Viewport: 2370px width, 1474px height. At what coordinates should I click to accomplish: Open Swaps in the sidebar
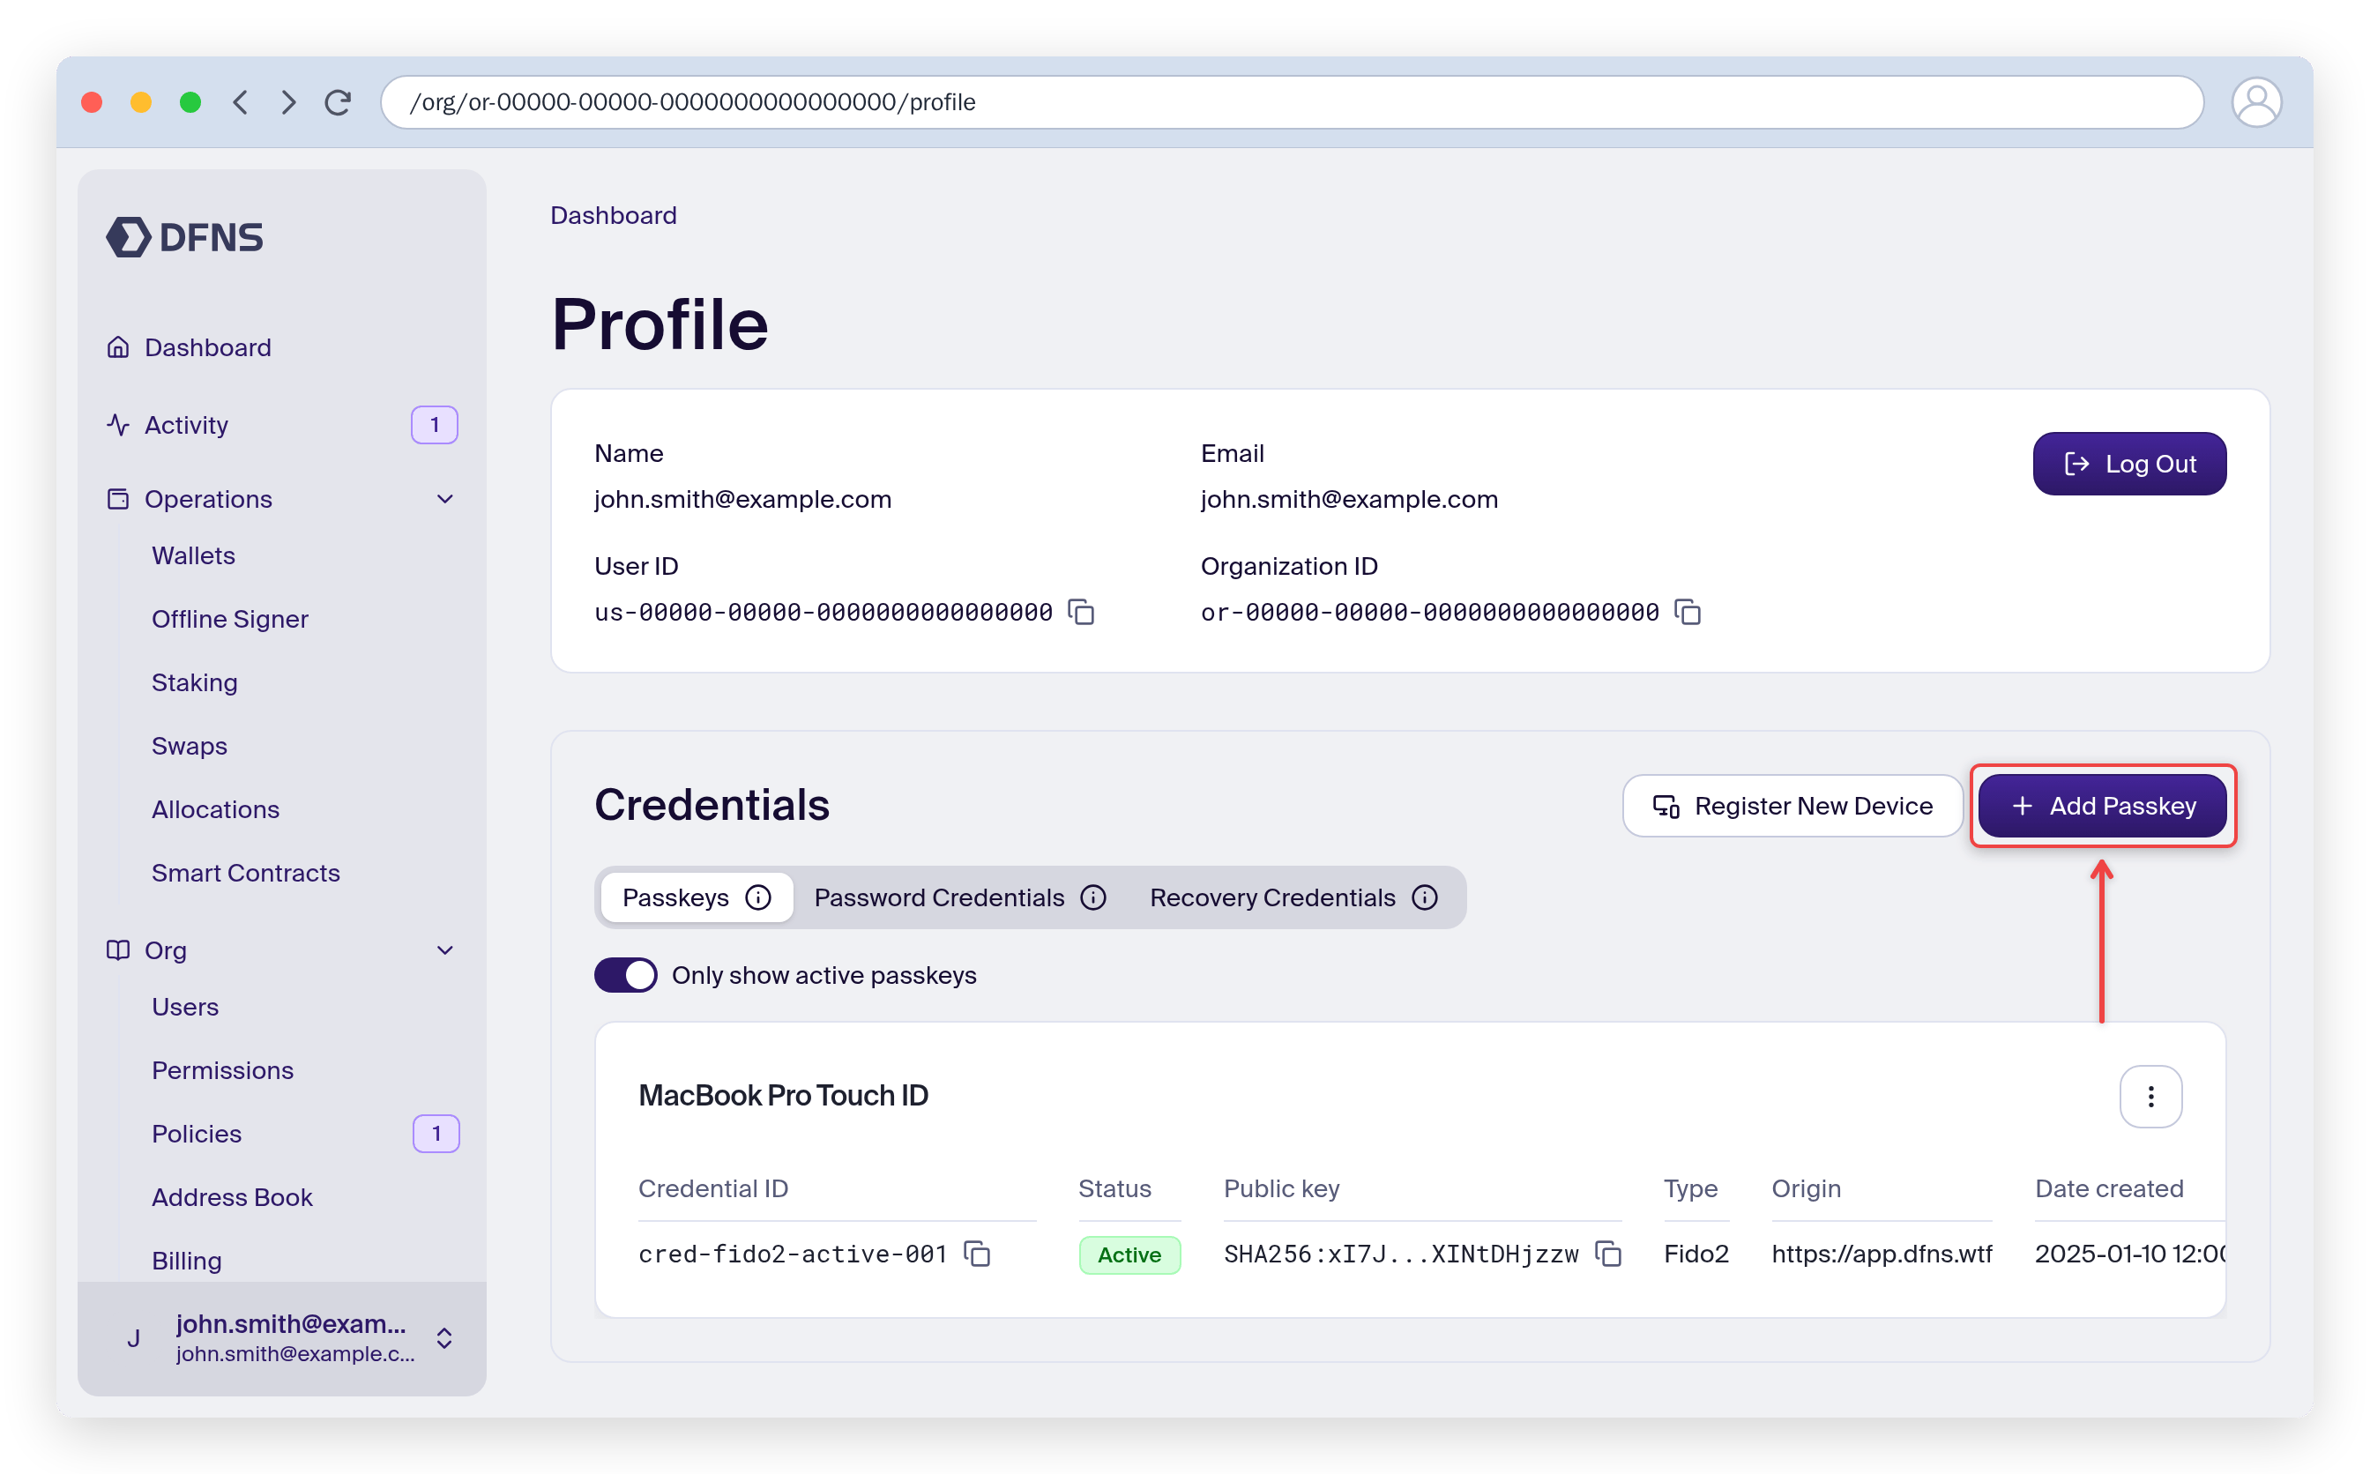coord(190,746)
